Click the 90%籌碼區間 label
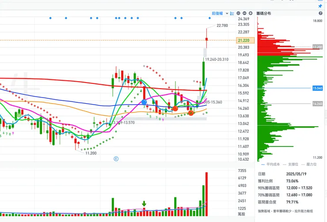The height and width of the screenshot is (222, 327). [x=269, y=188]
